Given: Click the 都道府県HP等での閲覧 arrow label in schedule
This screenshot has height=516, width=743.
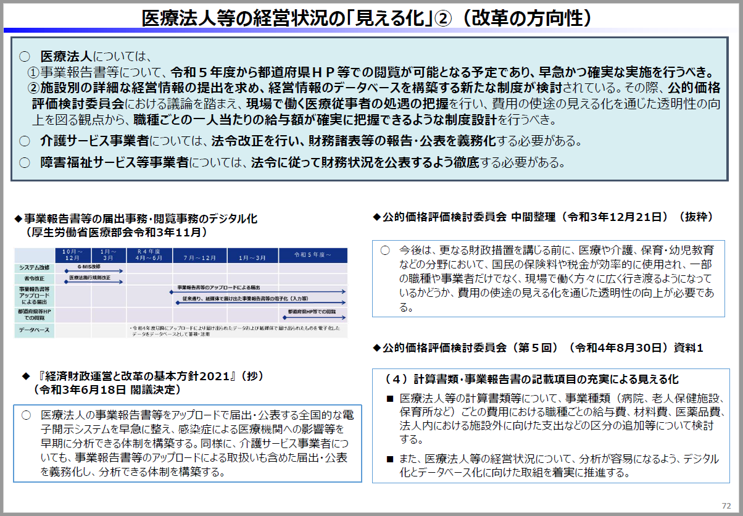Looking at the screenshot, I should 310,312.
